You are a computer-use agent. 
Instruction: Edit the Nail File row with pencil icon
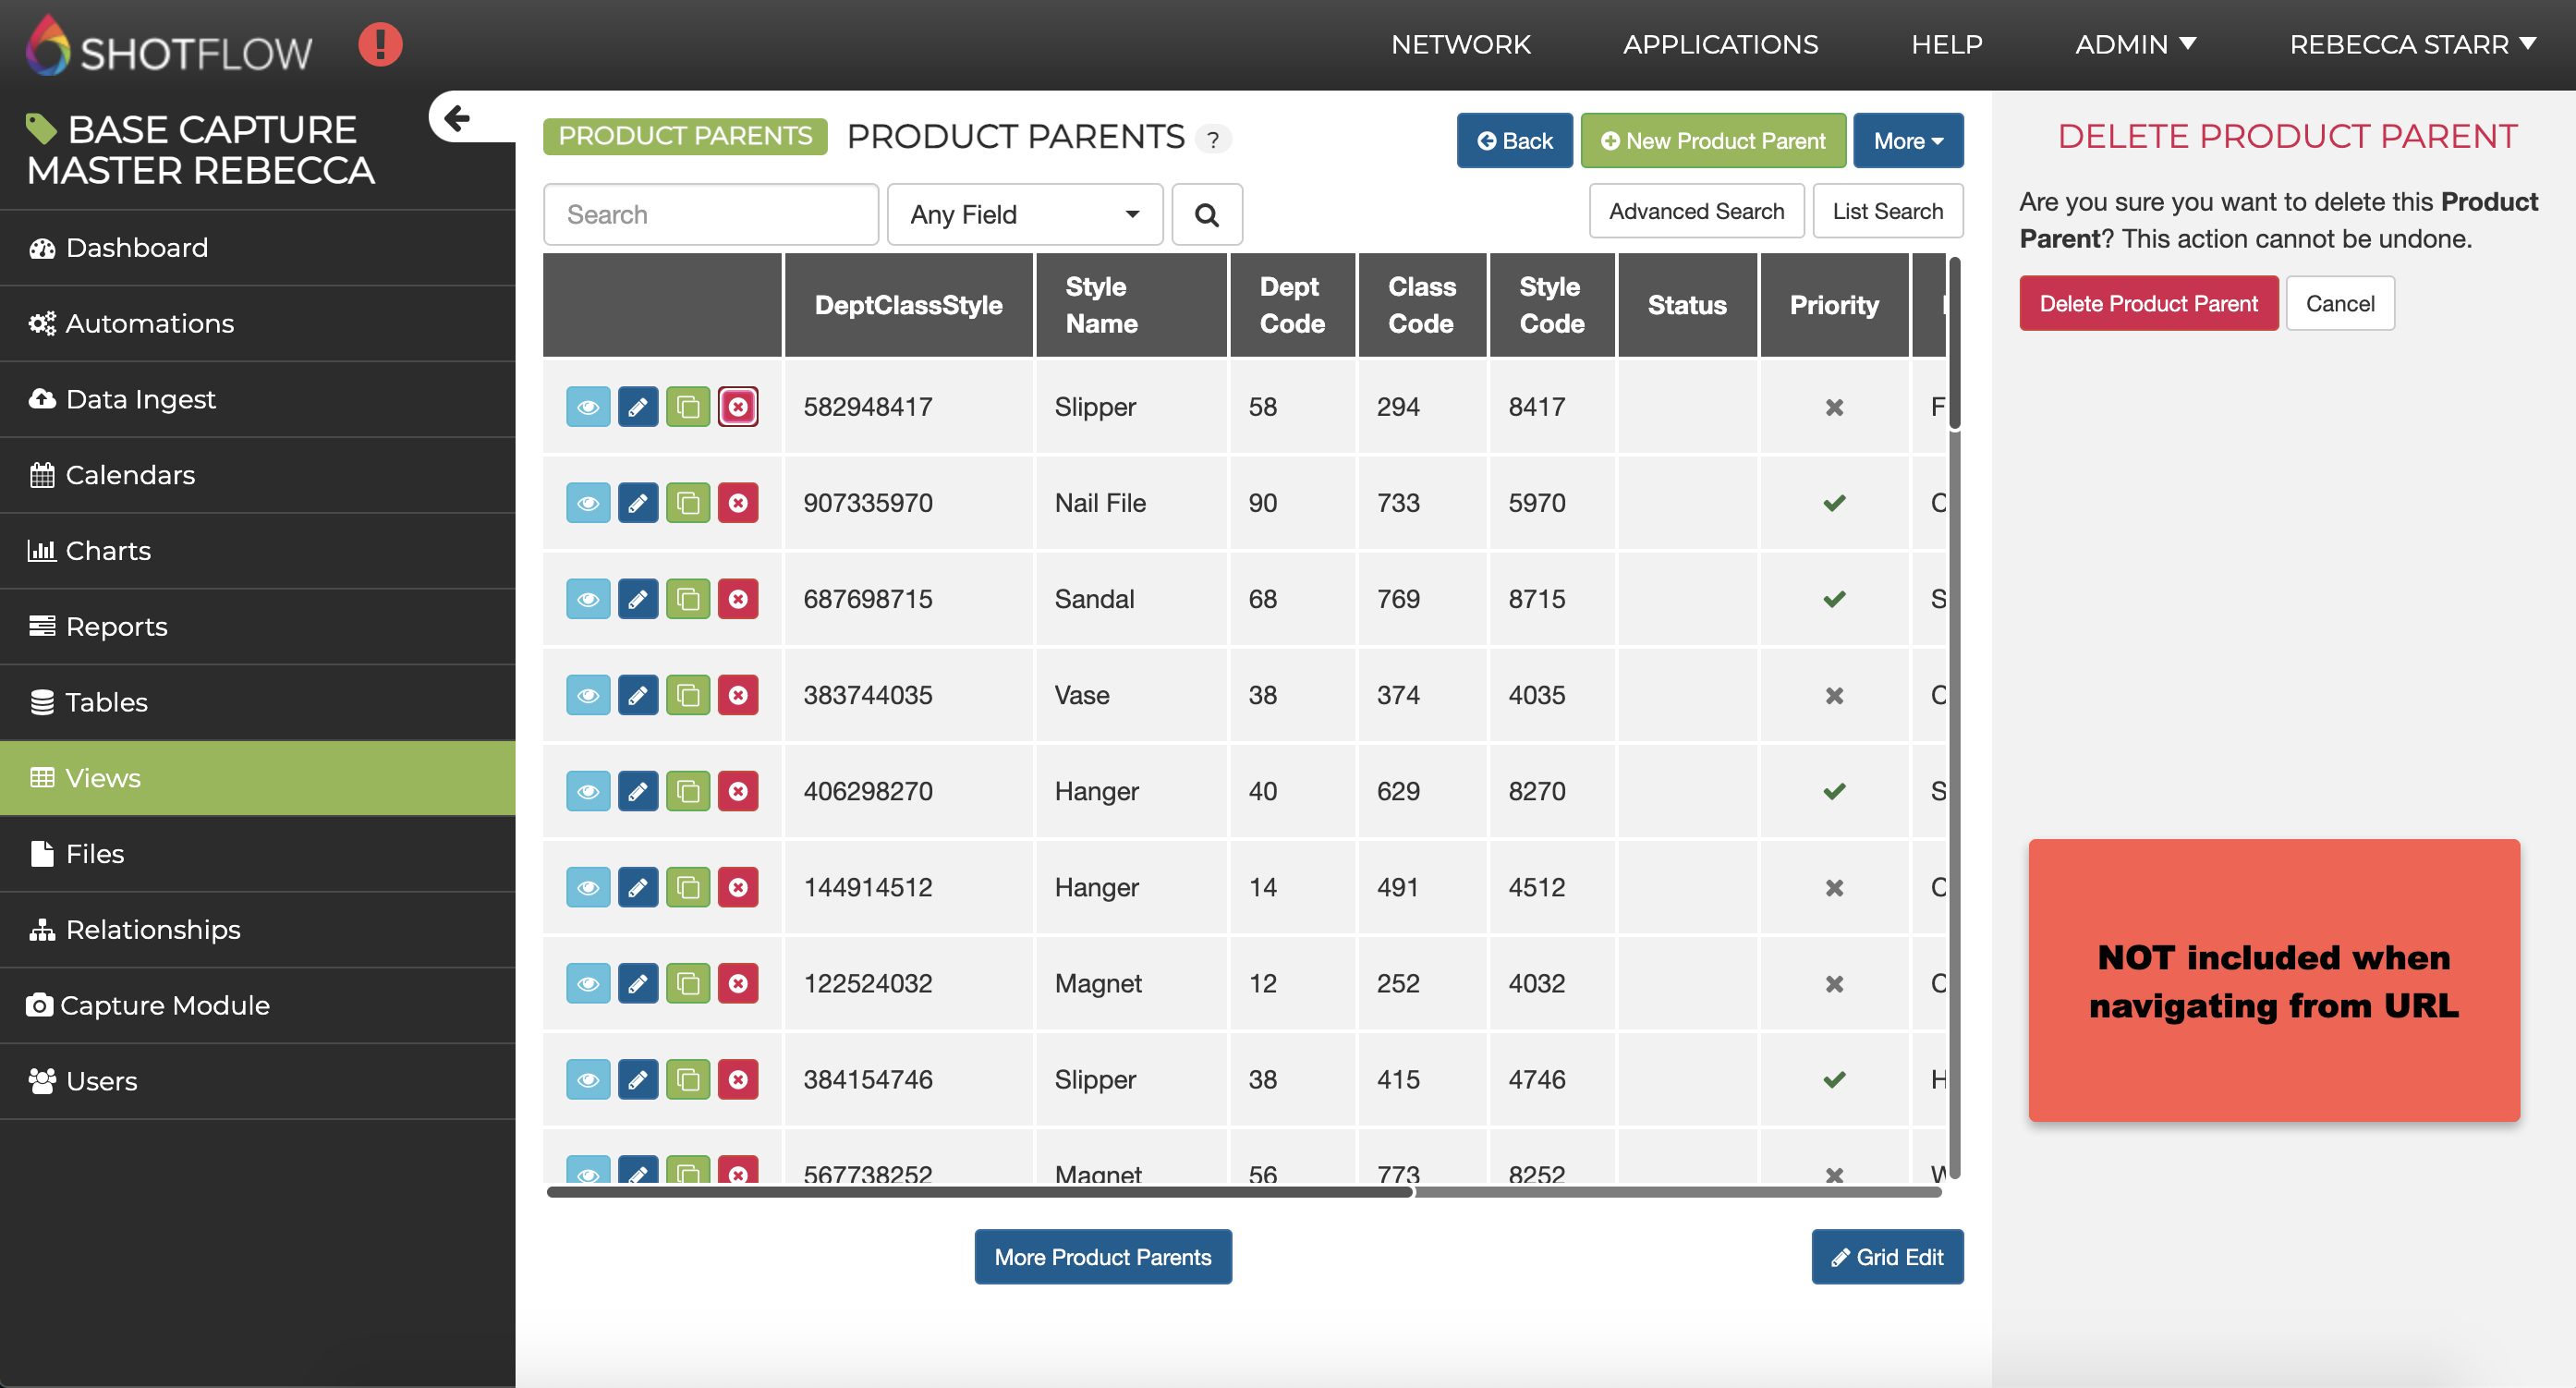(x=637, y=503)
